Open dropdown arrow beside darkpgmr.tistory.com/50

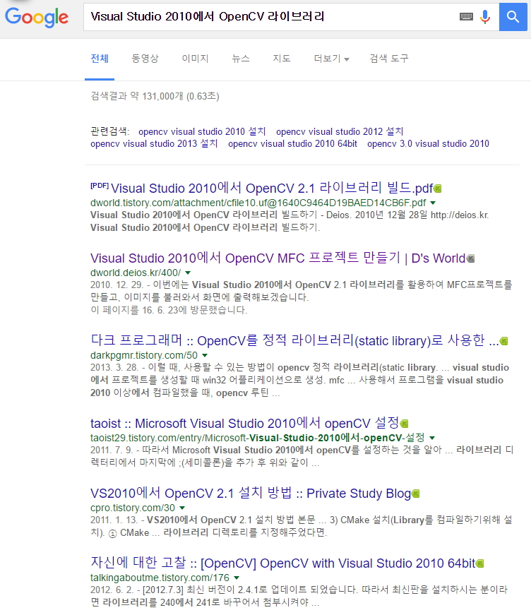205,355
